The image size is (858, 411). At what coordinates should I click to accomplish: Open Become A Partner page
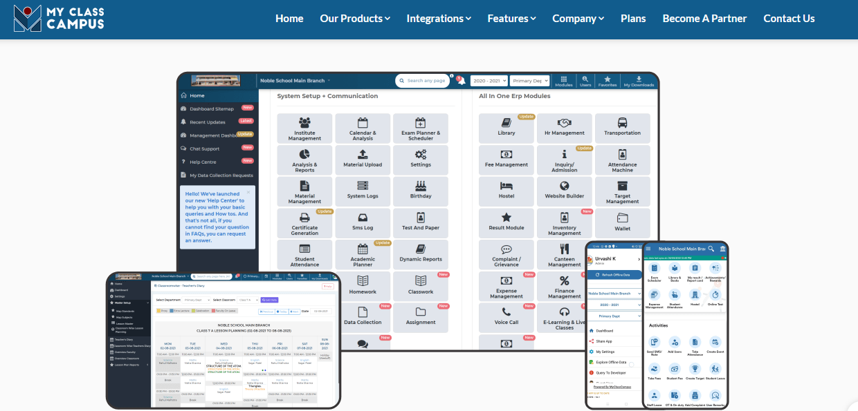click(705, 19)
